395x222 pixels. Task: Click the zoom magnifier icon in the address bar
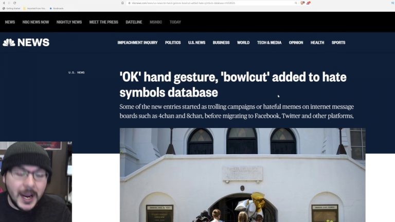[296, 3]
